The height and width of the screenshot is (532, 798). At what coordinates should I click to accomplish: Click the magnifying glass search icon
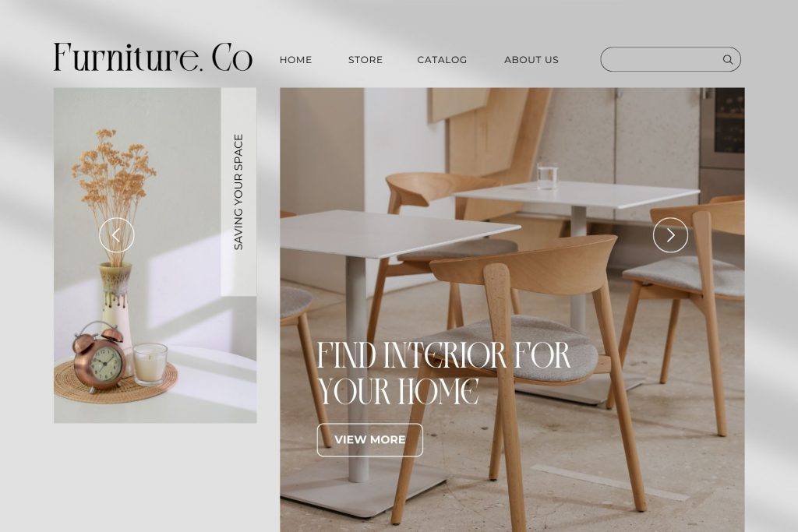pyautogui.click(x=728, y=59)
